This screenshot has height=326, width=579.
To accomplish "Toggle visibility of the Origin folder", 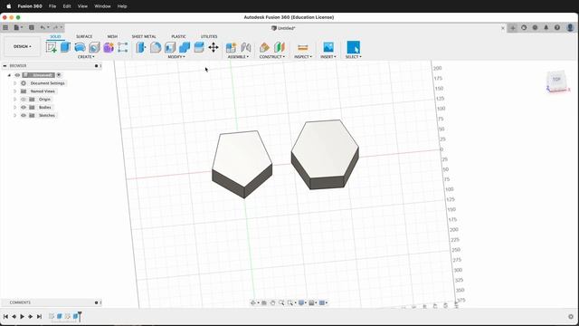I will (24, 100).
